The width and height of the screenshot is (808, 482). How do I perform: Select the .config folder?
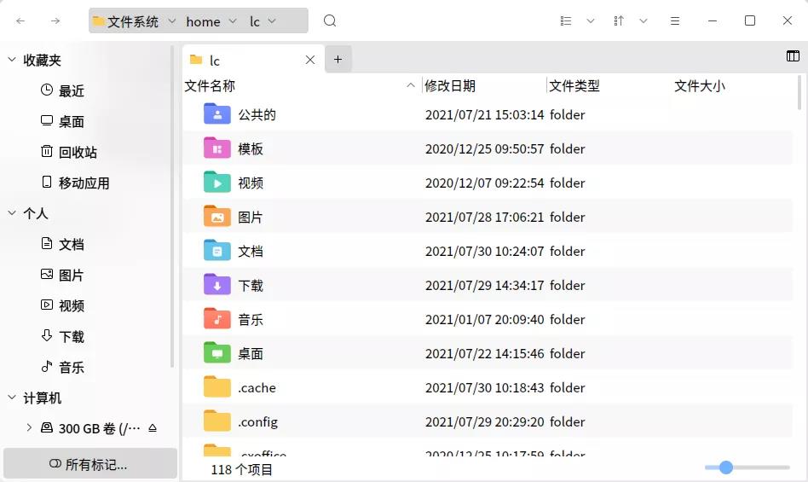point(487,421)
